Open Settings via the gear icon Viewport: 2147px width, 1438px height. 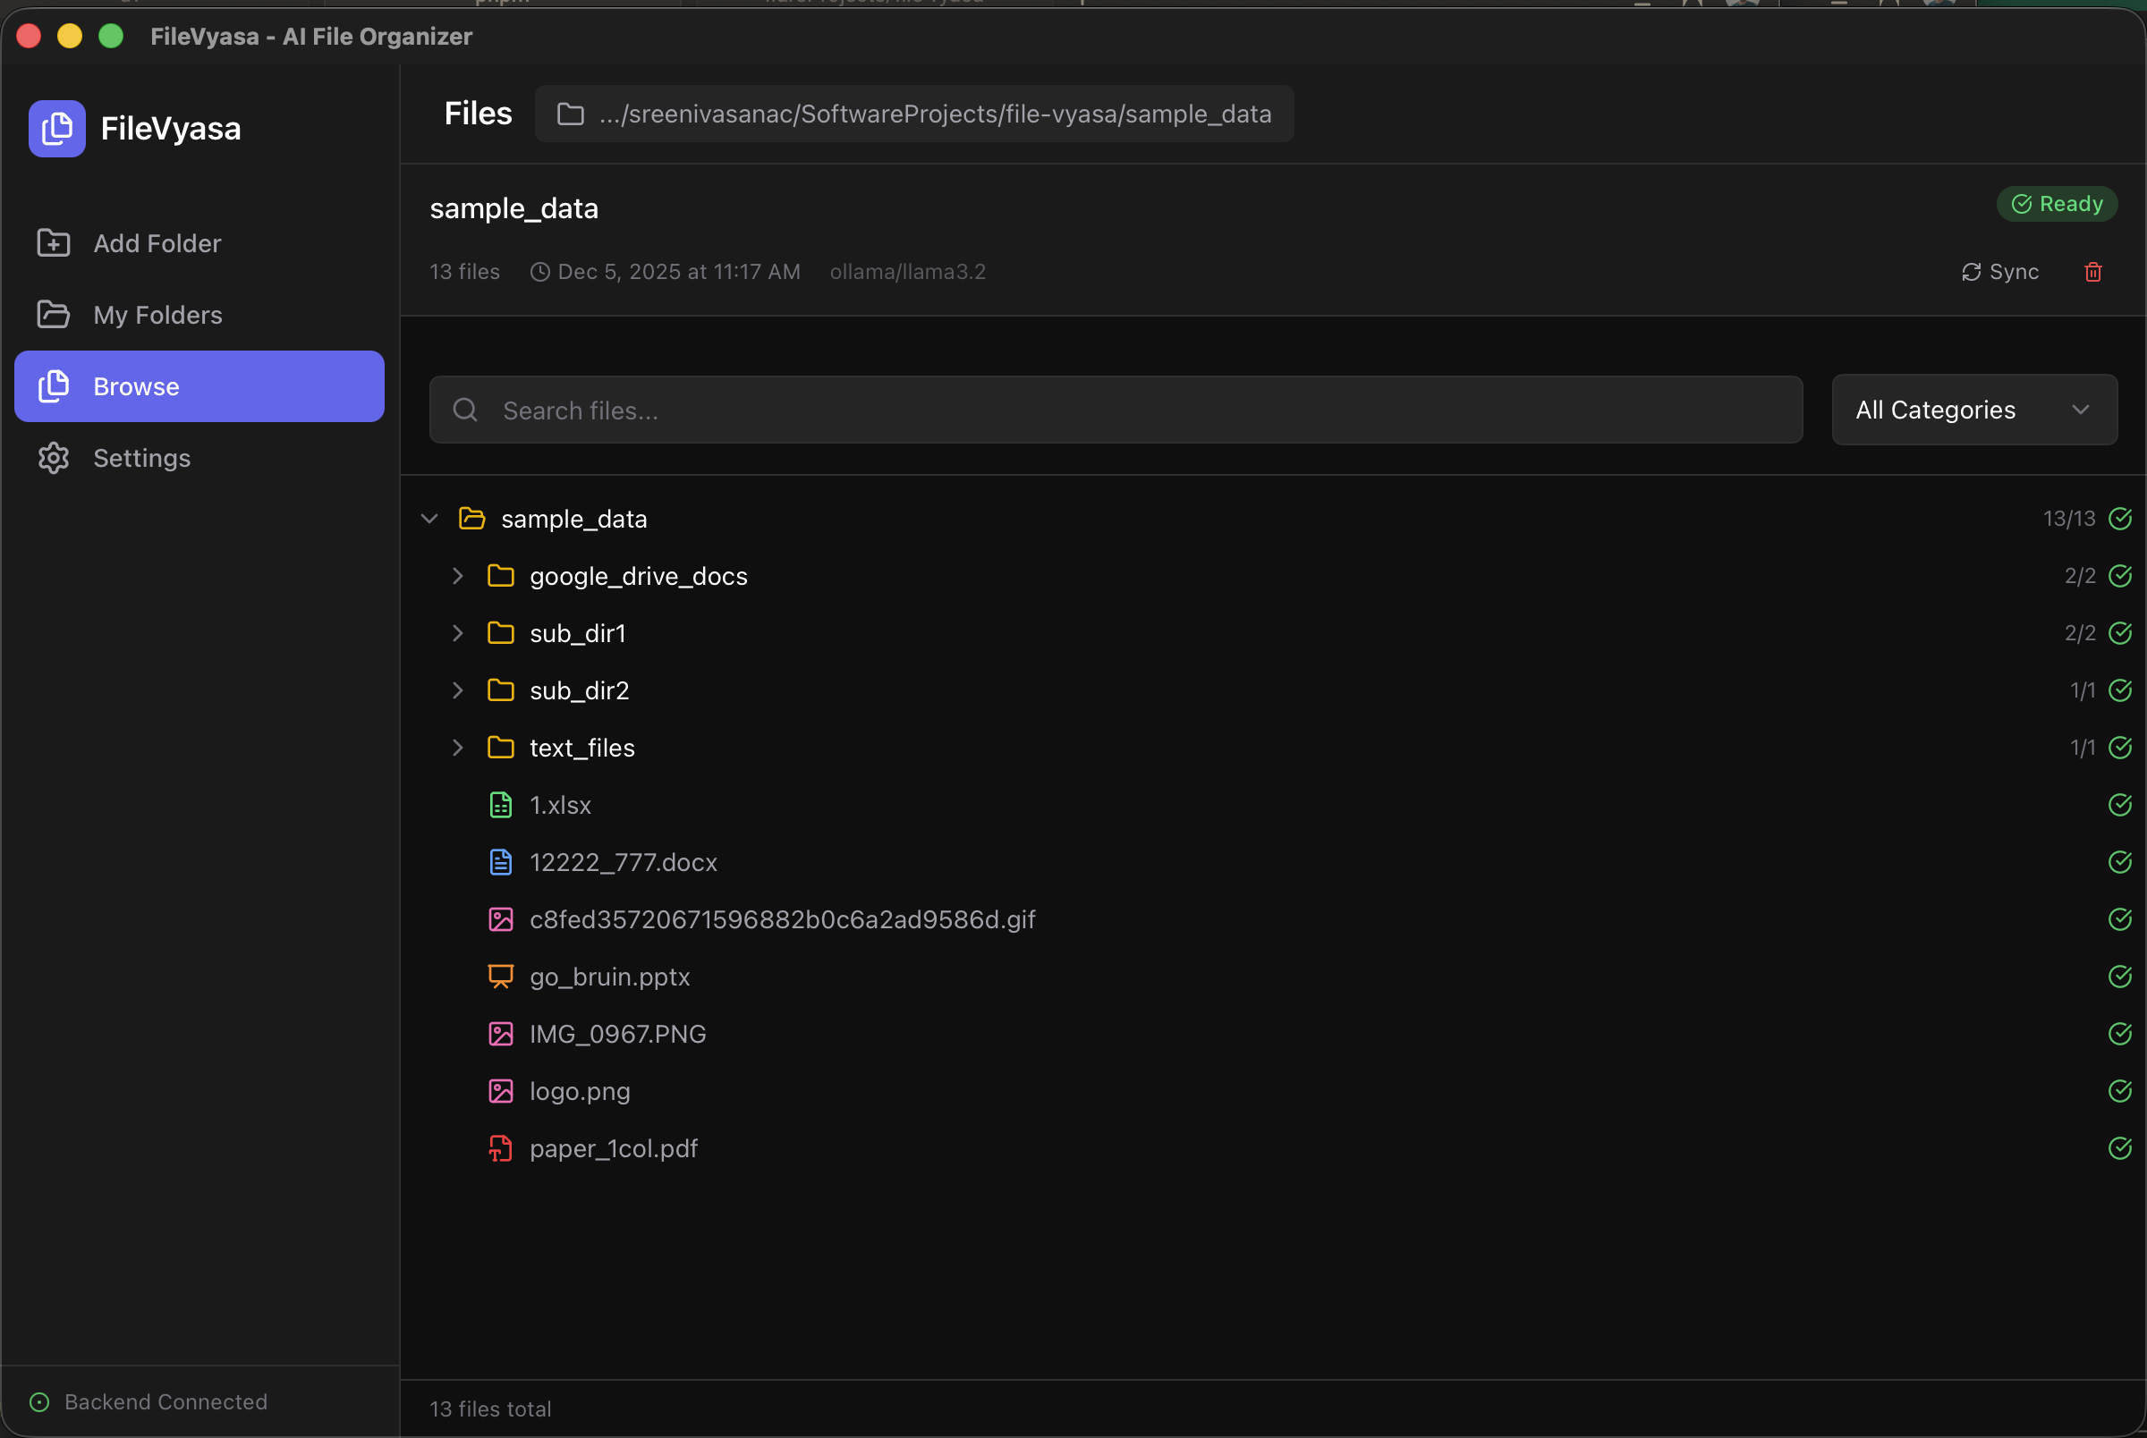point(52,458)
